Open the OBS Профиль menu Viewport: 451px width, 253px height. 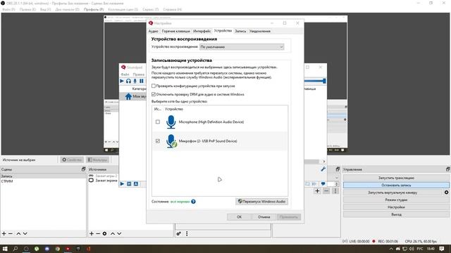pyautogui.click(x=94, y=9)
